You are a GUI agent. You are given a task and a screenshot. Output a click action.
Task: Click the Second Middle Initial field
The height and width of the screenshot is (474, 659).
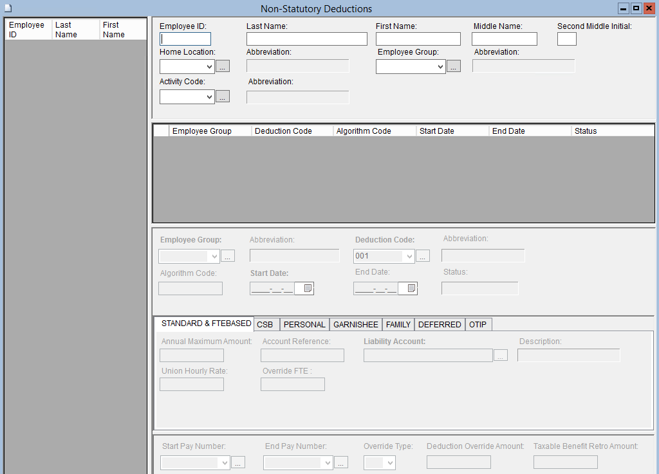566,39
